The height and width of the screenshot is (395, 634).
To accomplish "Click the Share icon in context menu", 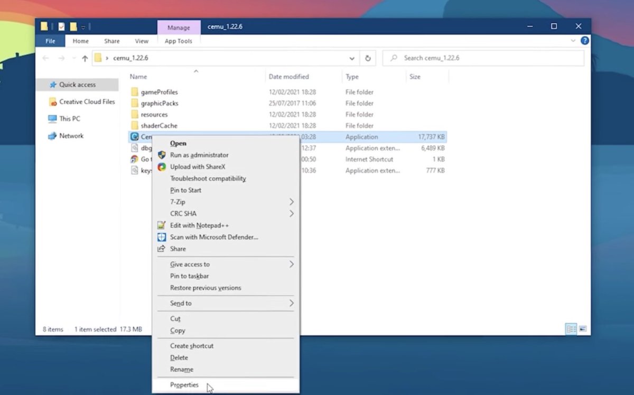I will [x=162, y=249].
